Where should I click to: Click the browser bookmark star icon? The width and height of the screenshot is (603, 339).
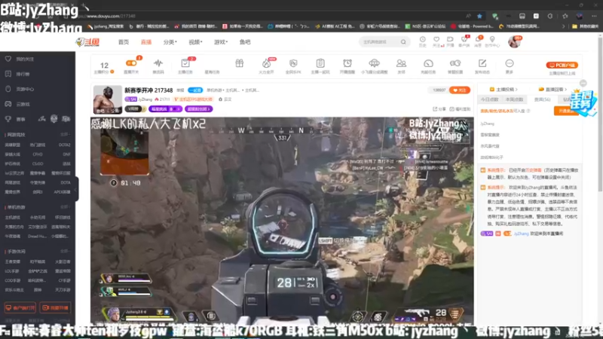[x=479, y=16]
